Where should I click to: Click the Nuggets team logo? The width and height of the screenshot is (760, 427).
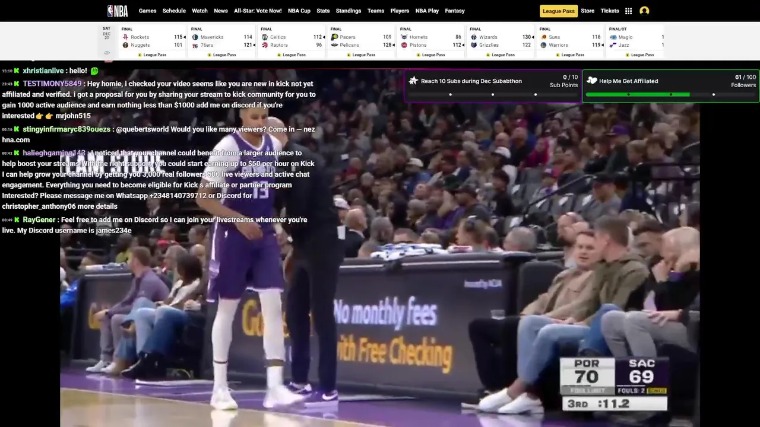125,45
